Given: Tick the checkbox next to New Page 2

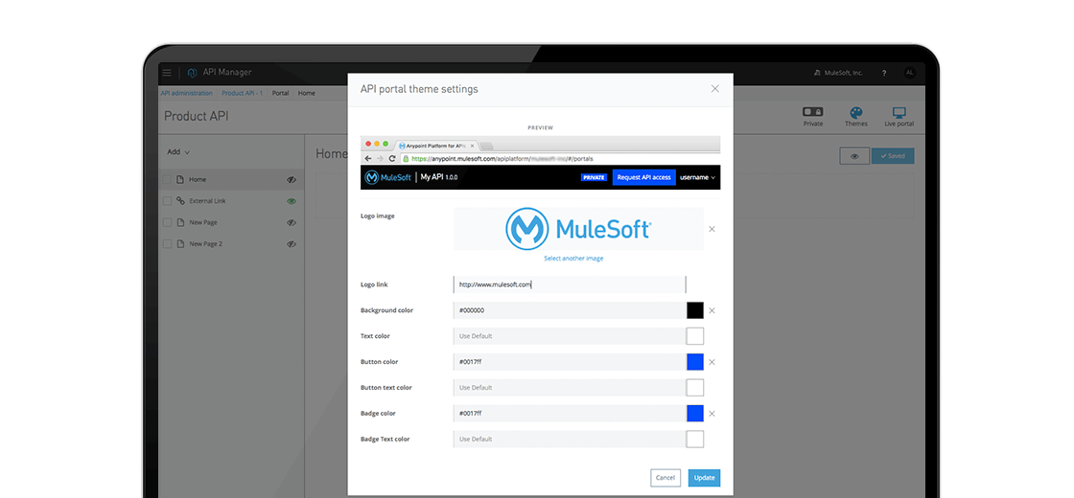Looking at the screenshot, I should [167, 243].
